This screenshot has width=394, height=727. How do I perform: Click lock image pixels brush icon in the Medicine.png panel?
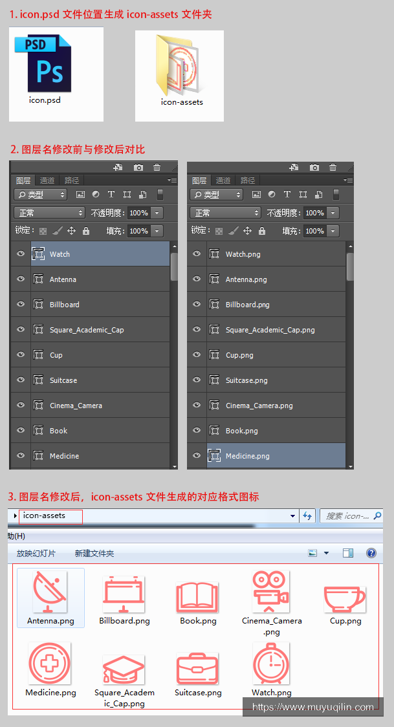coord(234,230)
